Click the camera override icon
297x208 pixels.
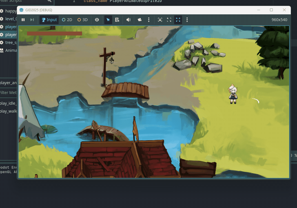click(x=139, y=20)
